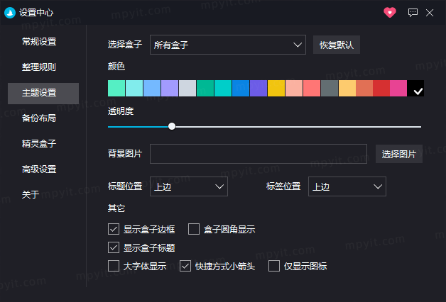Pick the mint green color swatch

click(116, 89)
